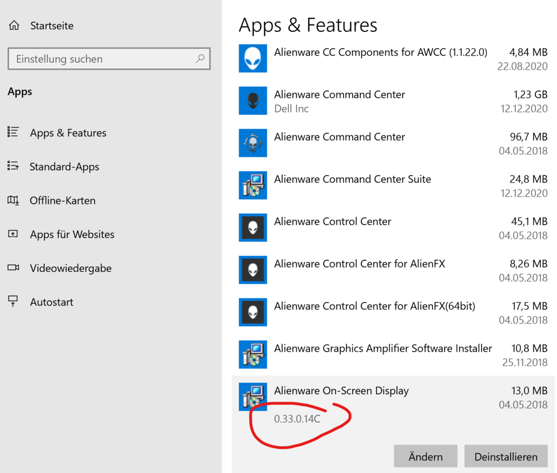Image resolution: width=557 pixels, height=473 pixels.
Task: Click the search magnifier icon
Action: click(x=200, y=58)
